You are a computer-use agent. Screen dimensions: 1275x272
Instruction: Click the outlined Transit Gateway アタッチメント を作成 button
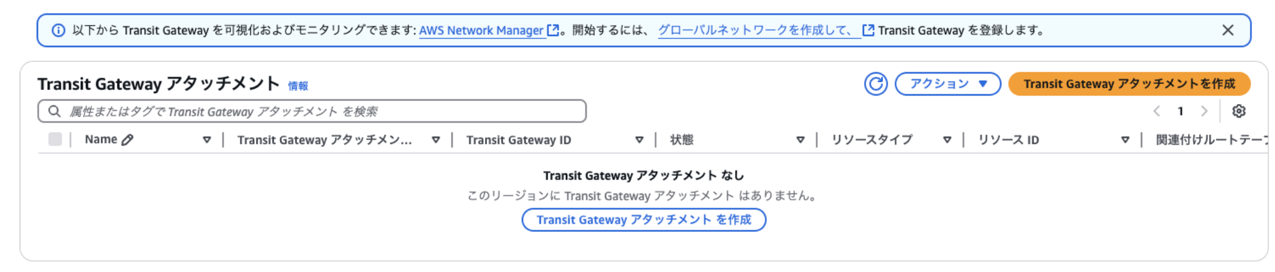[x=644, y=220]
